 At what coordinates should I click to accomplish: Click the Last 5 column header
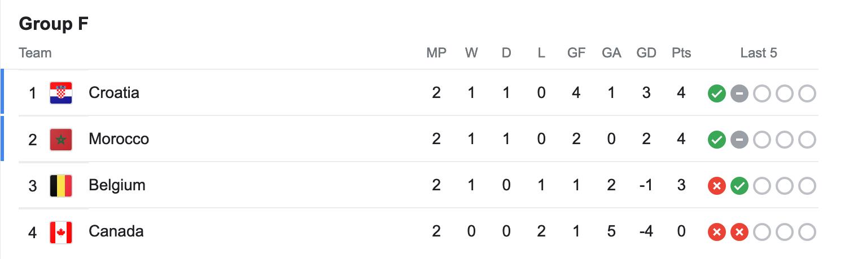[759, 53]
